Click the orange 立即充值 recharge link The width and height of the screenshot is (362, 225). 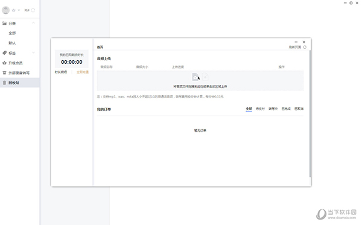tap(83, 72)
